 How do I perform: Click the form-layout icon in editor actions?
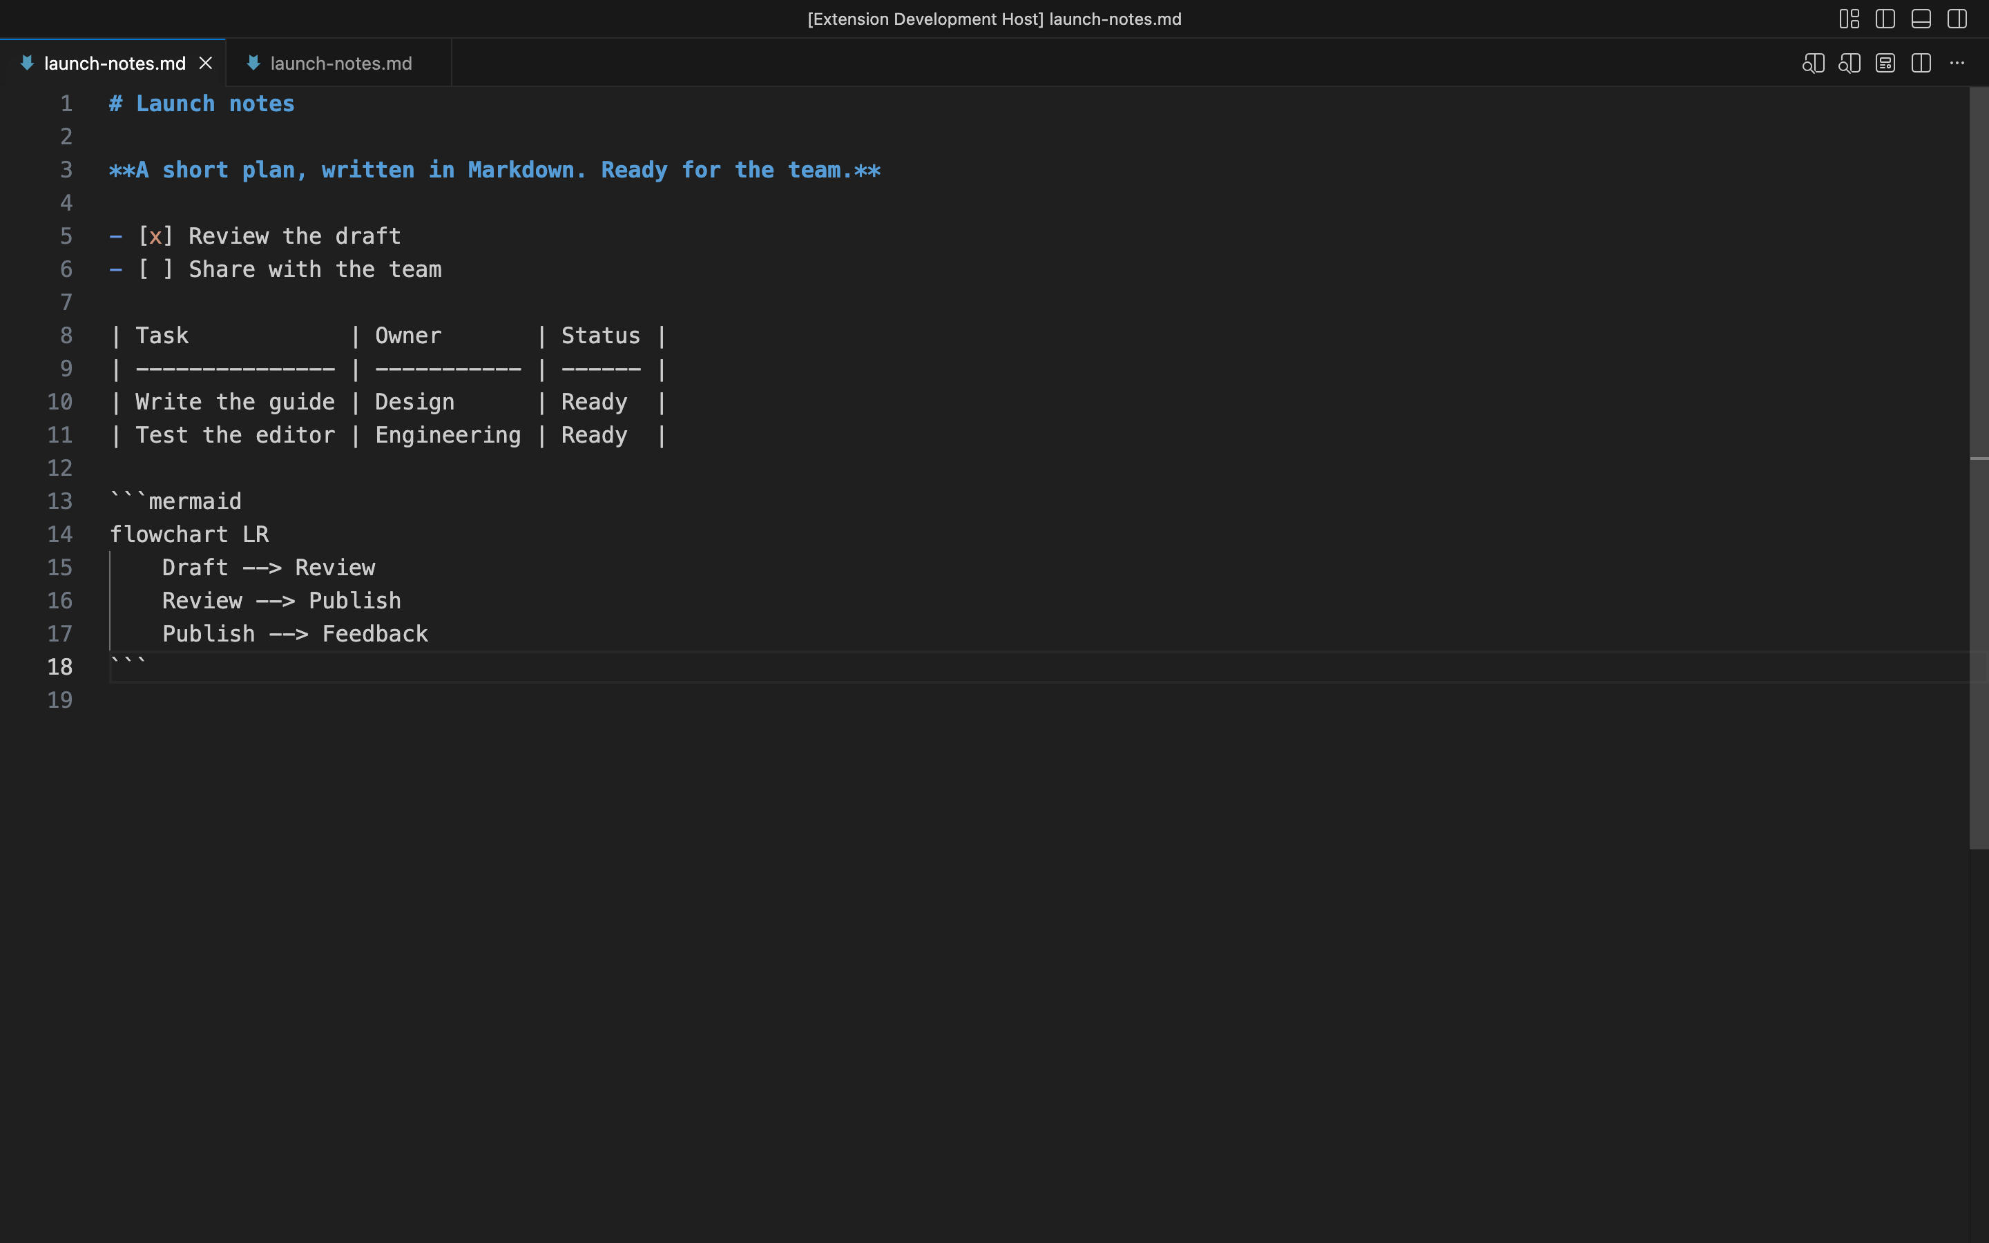pos(1885,64)
